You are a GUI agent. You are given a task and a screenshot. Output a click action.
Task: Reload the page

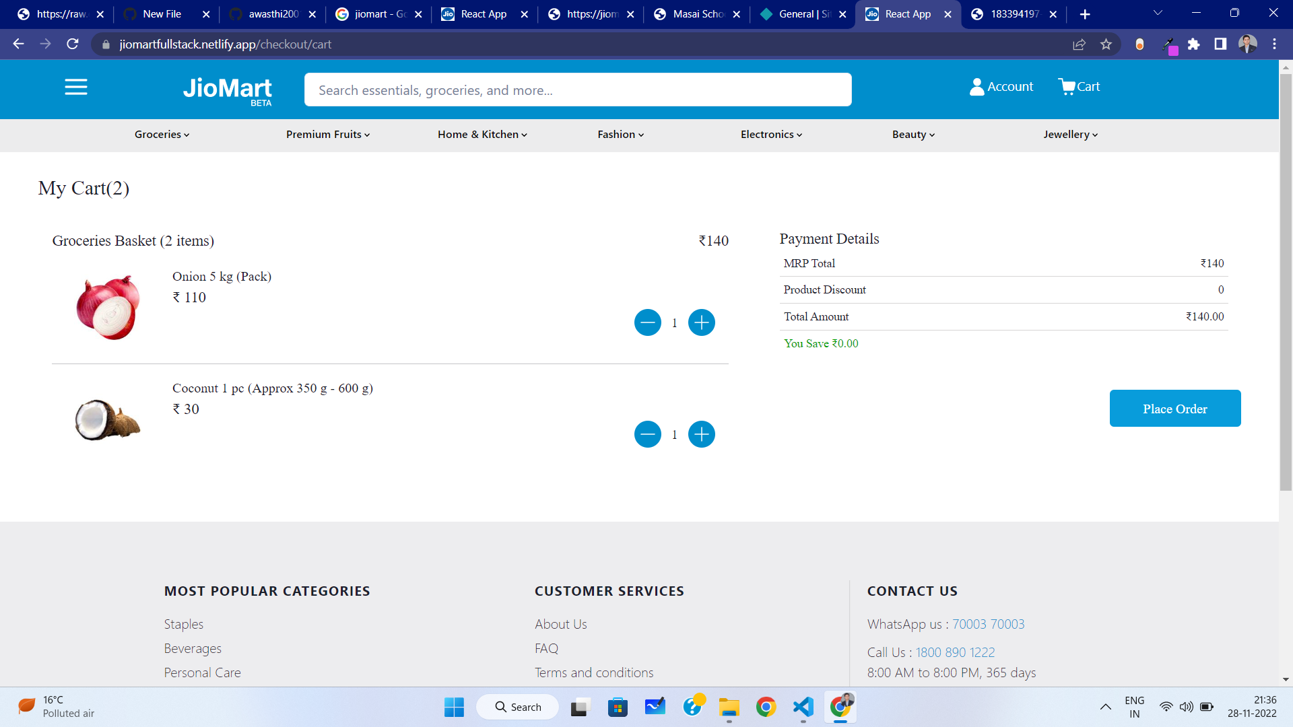pyautogui.click(x=73, y=44)
